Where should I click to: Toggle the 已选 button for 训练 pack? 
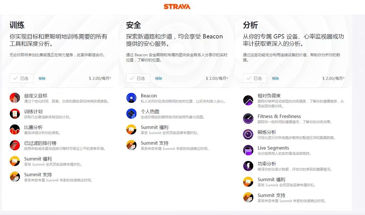[21, 78]
